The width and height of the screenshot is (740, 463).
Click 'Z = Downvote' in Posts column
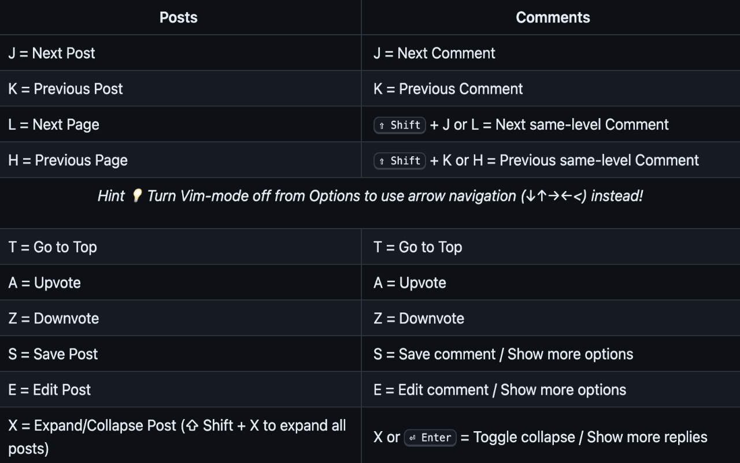[54, 319]
